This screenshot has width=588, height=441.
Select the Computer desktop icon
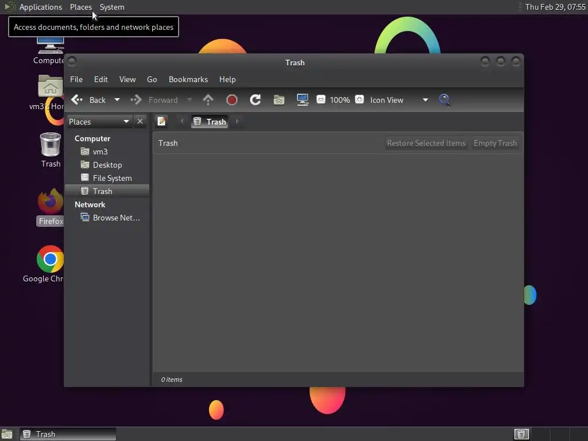(x=50, y=51)
